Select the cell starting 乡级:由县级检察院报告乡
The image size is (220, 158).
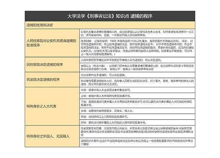(137, 111)
